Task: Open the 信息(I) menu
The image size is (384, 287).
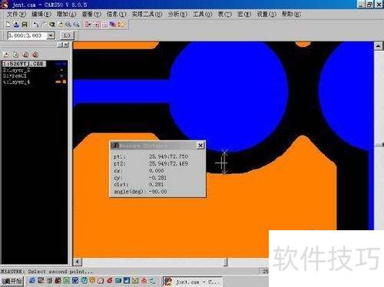Action: (x=116, y=14)
